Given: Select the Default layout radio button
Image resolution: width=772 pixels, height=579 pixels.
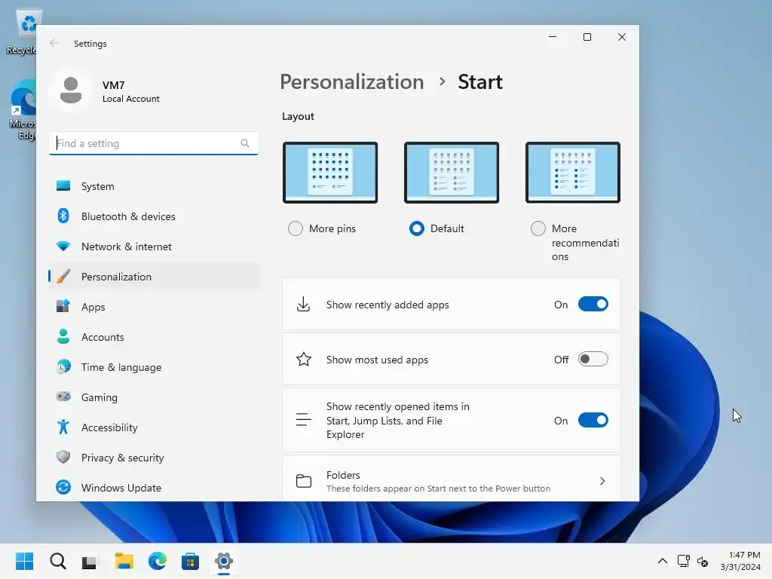Looking at the screenshot, I should [x=416, y=228].
